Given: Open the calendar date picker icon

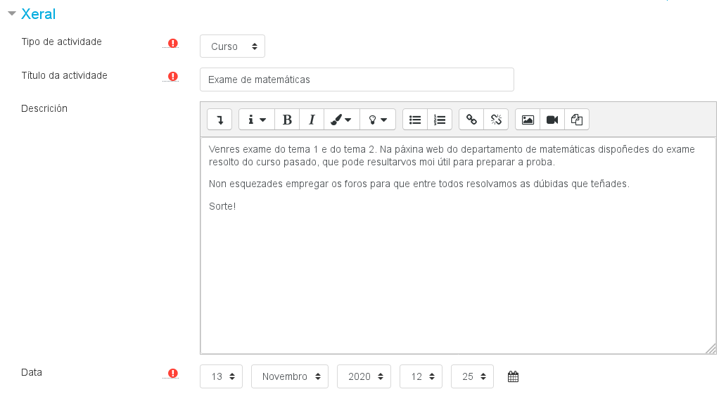Looking at the screenshot, I should (513, 376).
